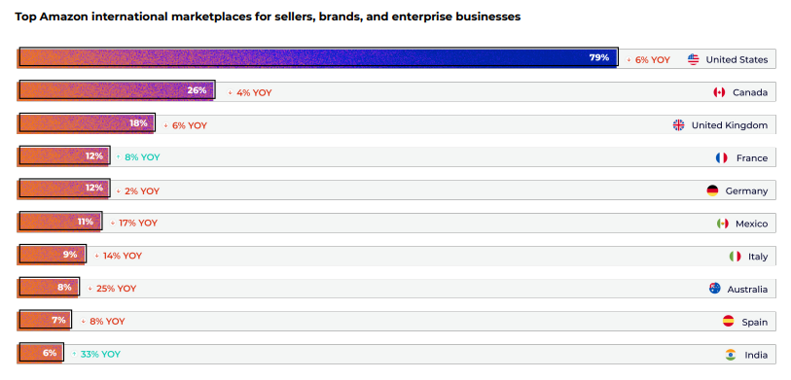791x380 pixels.
Task: Click the France 8% YOY increase label
Action: tap(138, 156)
